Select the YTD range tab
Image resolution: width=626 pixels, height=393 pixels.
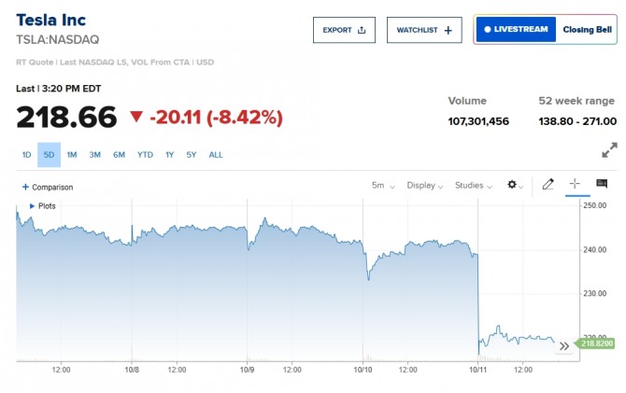145,155
